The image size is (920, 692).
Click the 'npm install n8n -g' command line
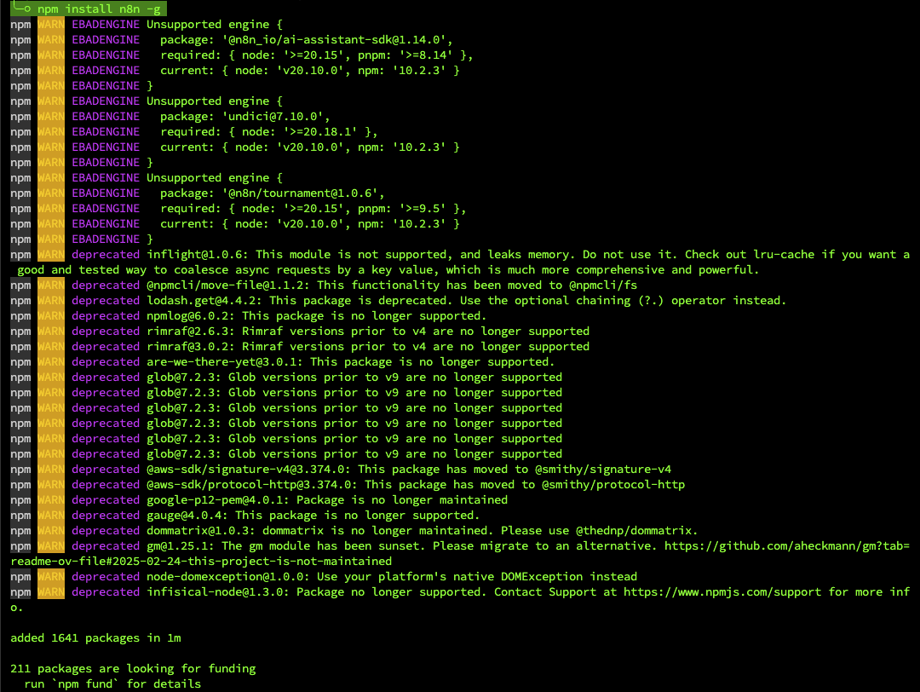(99, 9)
